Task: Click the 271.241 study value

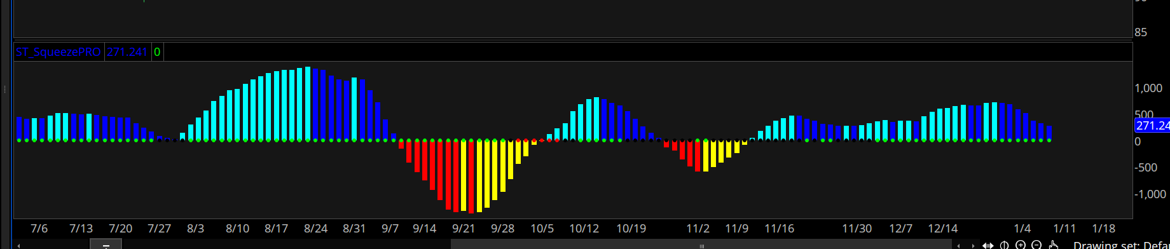Action: (x=127, y=52)
